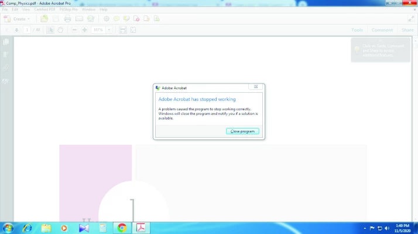Click the read mode icon at toolbar right
418x234 pixels.
[x=411, y=19]
